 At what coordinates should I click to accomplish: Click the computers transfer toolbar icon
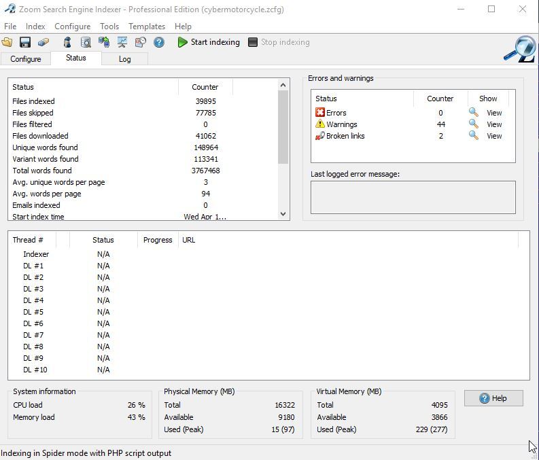(x=104, y=42)
